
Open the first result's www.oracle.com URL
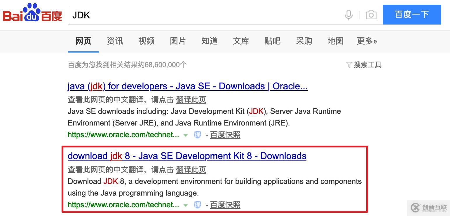tap(123, 135)
